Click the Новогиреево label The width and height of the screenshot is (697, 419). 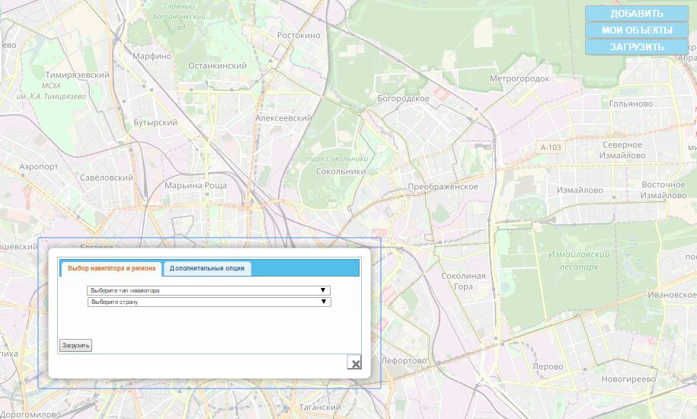(x=628, y=379)
